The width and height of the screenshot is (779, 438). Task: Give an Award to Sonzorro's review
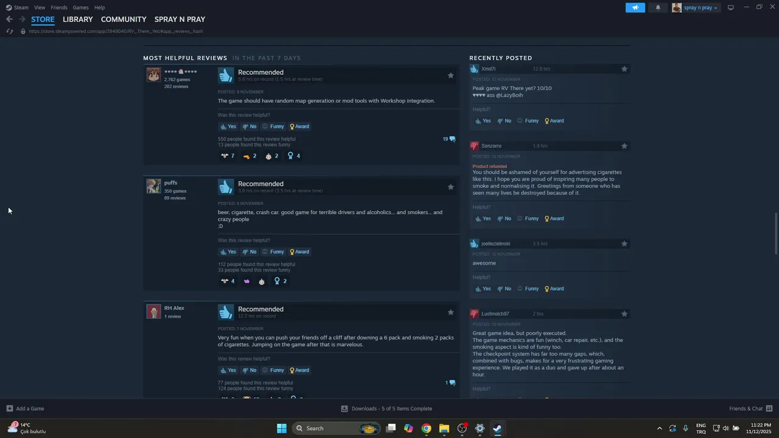[x=554, y=218]
